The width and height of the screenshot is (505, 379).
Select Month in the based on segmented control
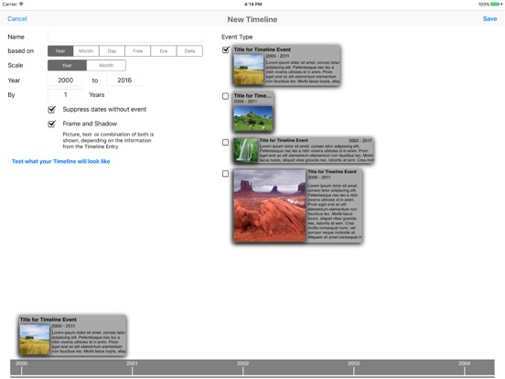86,51
